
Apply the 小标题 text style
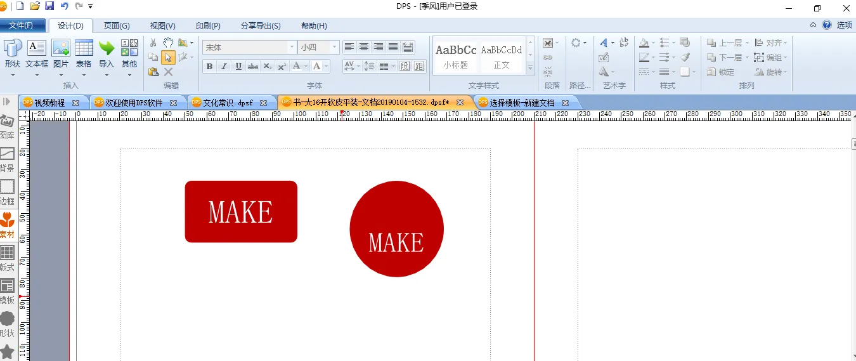point(456,56)
